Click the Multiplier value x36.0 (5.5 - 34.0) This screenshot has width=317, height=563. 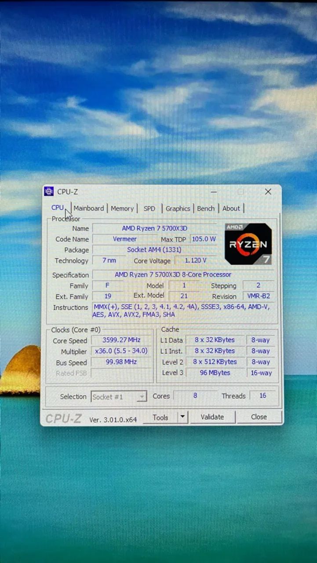click(x=121, y=351)
